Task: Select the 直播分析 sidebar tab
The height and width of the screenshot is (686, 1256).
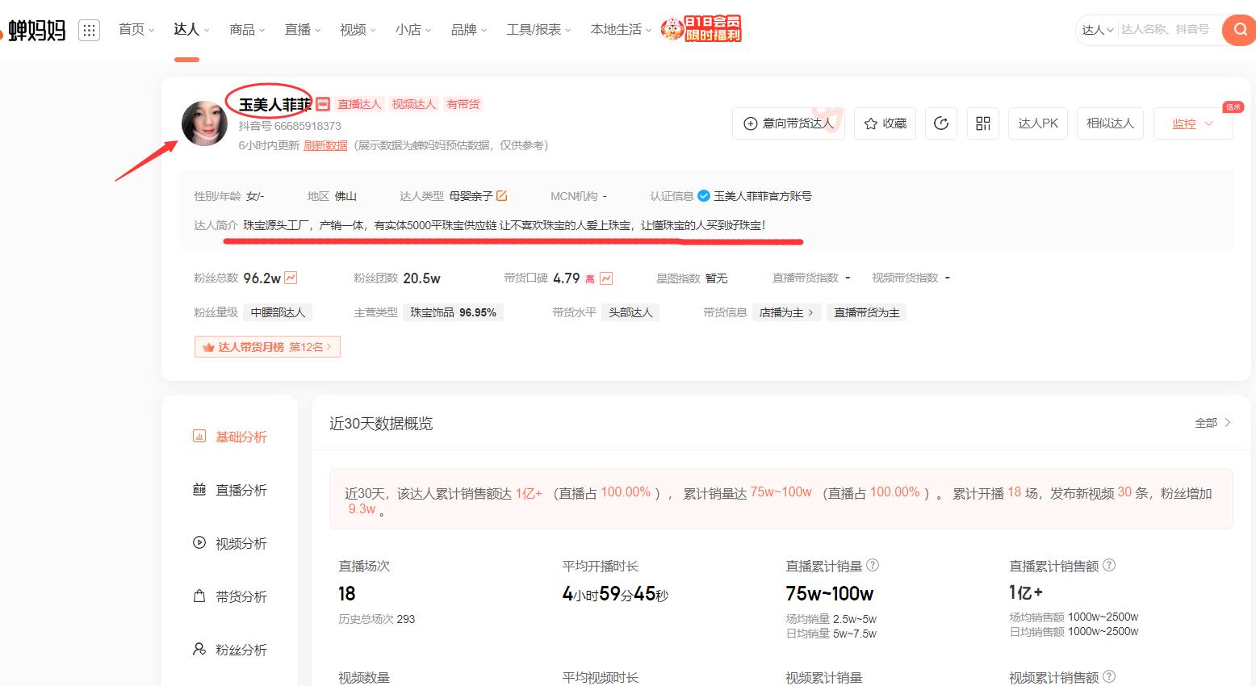Action: [x=230, y=490]
